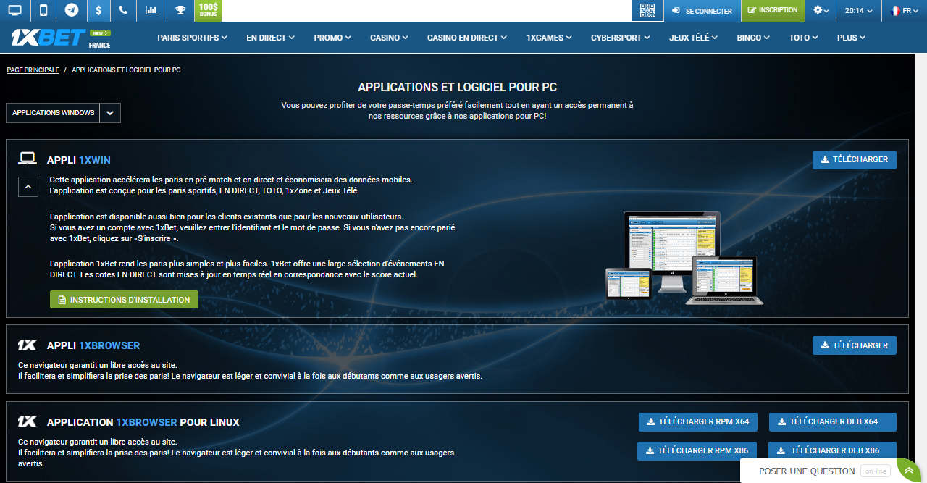927x483 pixels.
Task: Click Télécharger RPM X86 button
Action: coord(697,450)
